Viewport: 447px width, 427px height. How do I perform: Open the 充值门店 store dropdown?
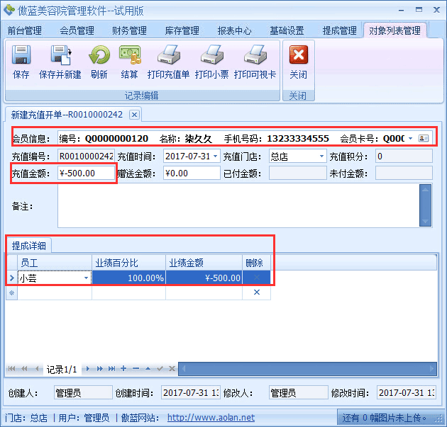tap(321, 156)
